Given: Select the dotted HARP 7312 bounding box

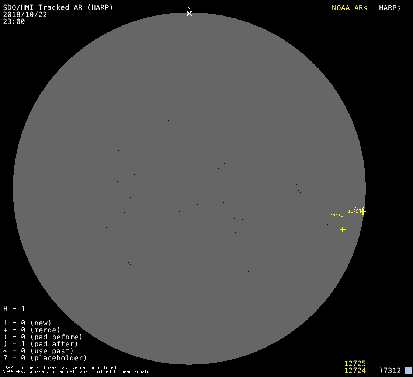Looking at the screenshot, I should point(357,225).
